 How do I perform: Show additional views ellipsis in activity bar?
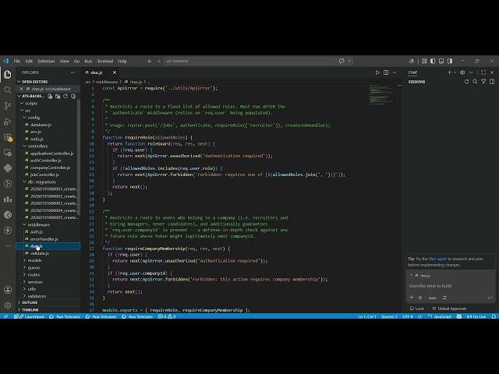pyautogui.click(x=8, y=246)
